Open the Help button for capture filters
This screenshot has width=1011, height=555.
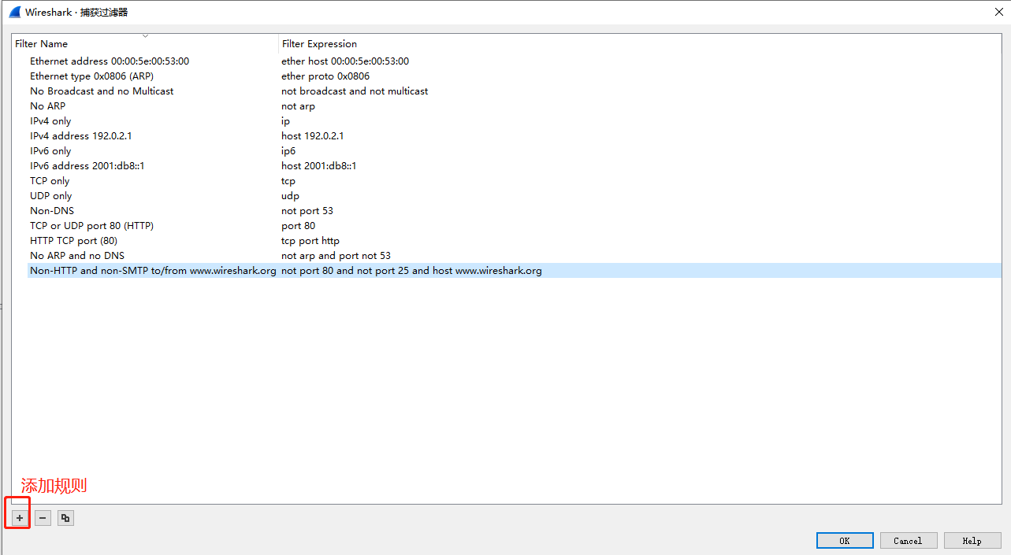pos(972,541)
